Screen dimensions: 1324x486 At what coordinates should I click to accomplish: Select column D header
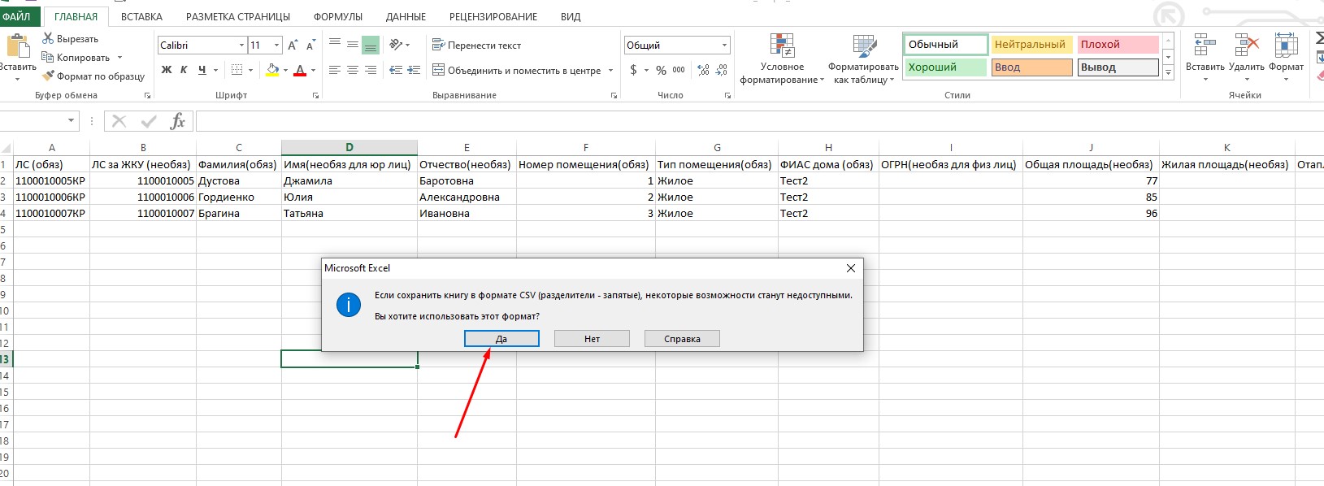coord(349,147)
